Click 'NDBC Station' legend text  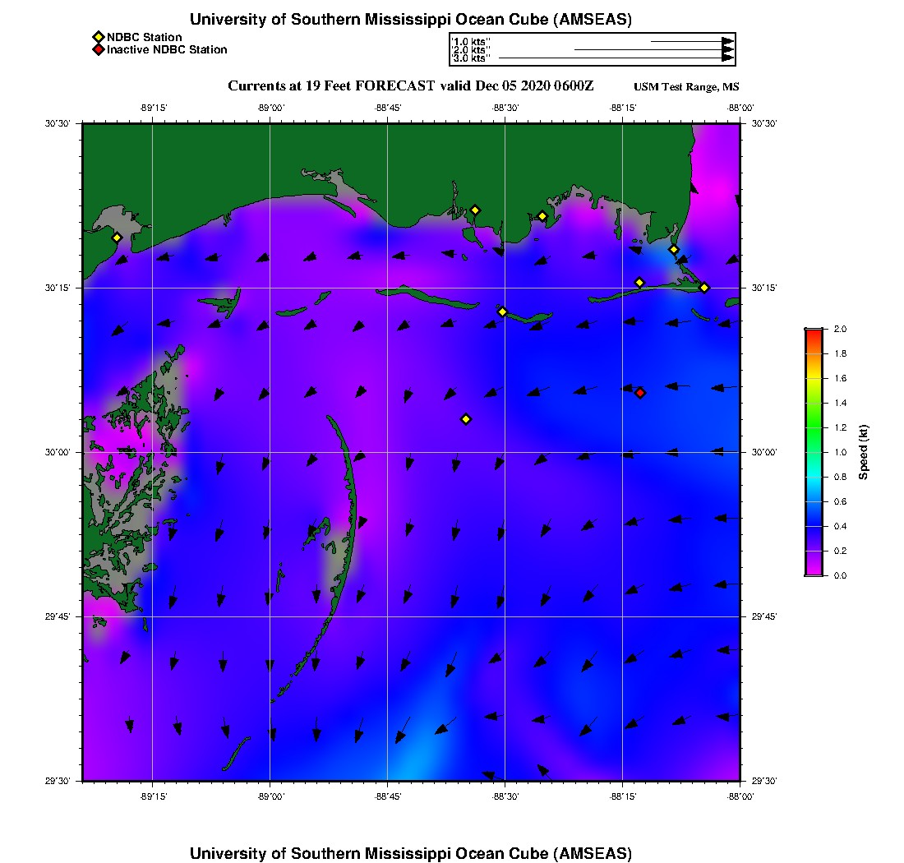tap(145, 37)
